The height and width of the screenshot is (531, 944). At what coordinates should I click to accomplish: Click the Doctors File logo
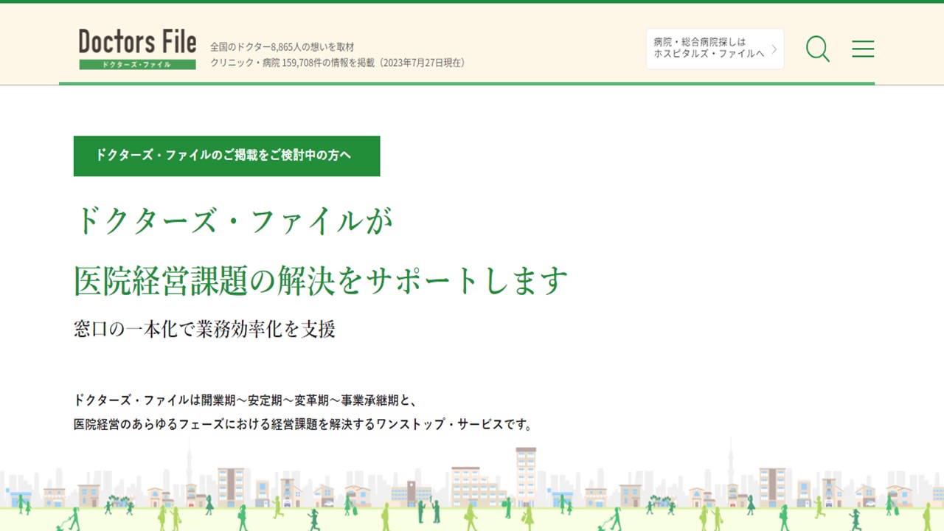(x=137, y=49)
